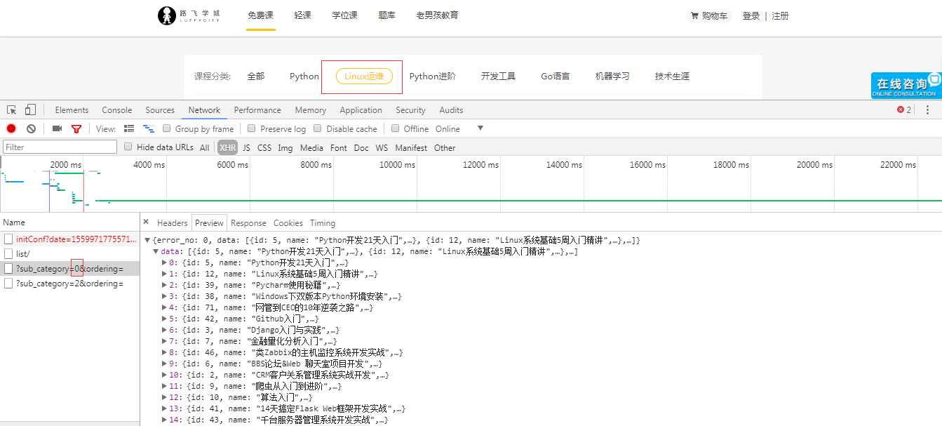Expand item 11 爬虫从入门到进阶
This screenshot has width=942, height=426.
tap(164, 386)
